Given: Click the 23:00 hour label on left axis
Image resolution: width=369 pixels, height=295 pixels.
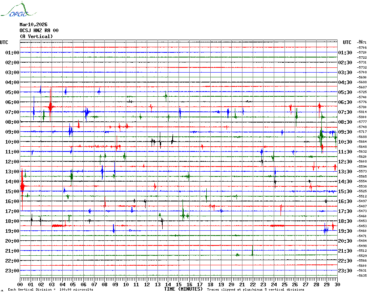Looking at the screenshot, I should [12, 271].
